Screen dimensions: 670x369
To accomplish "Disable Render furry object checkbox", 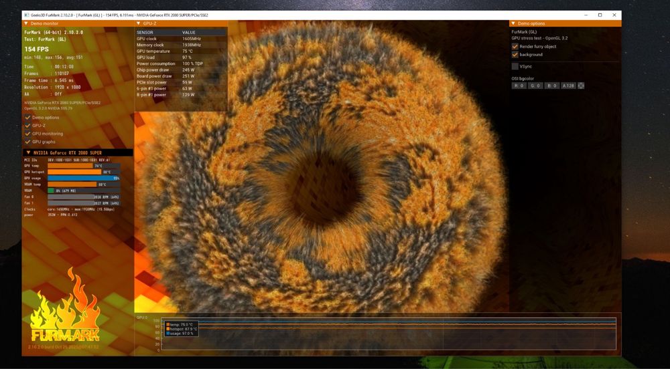I will pyautogui.click(x=515, y=46).
